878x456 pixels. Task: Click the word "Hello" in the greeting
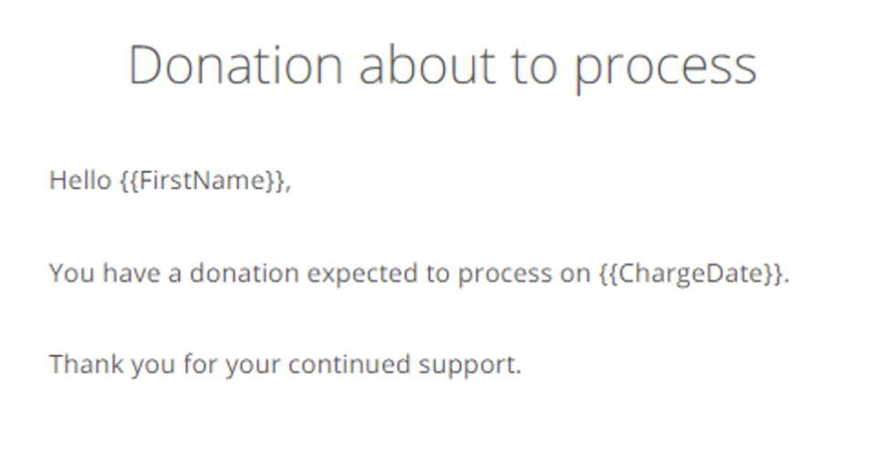[x=80, y=181]
